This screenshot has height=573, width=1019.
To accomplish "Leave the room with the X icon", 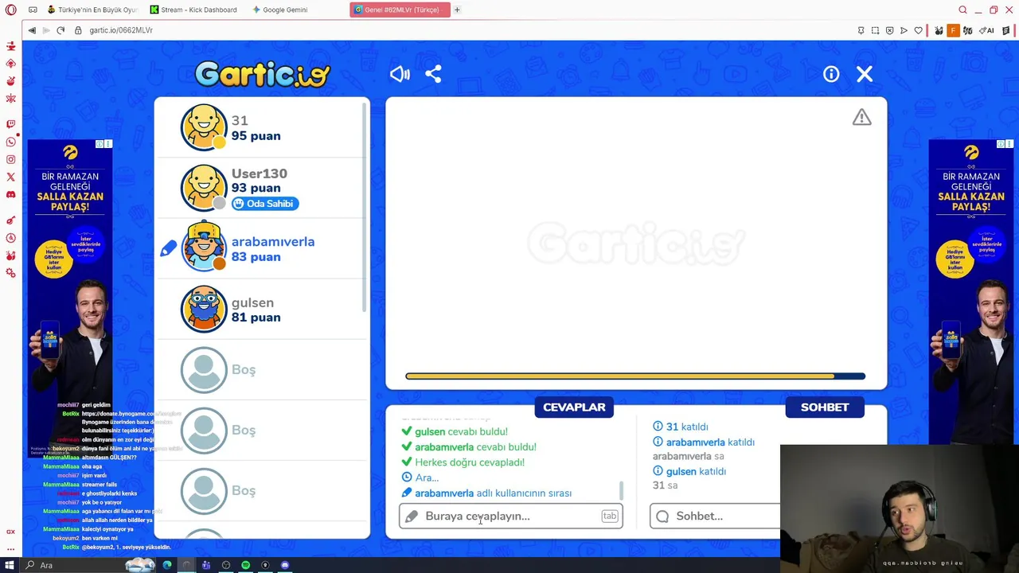I will 865,74.
